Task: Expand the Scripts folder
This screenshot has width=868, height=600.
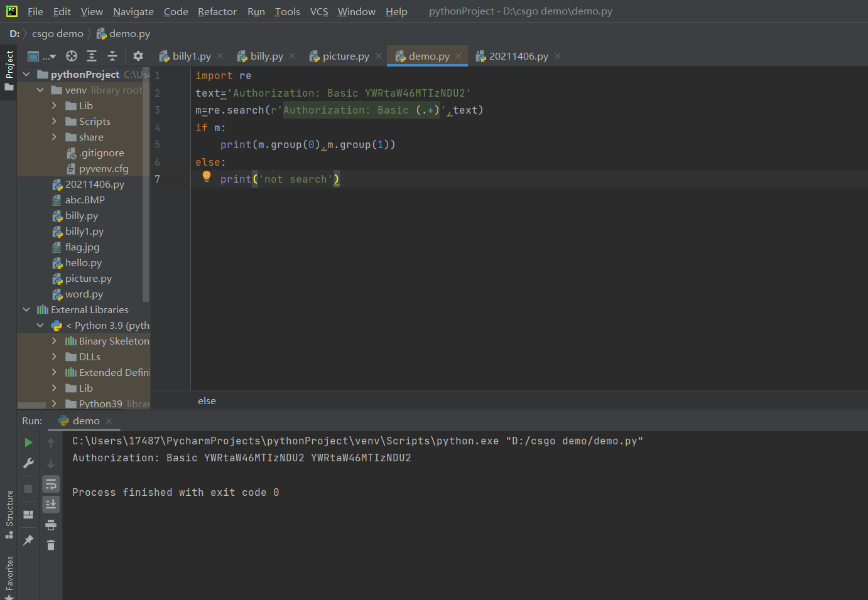Action: (x=54, y=121)
